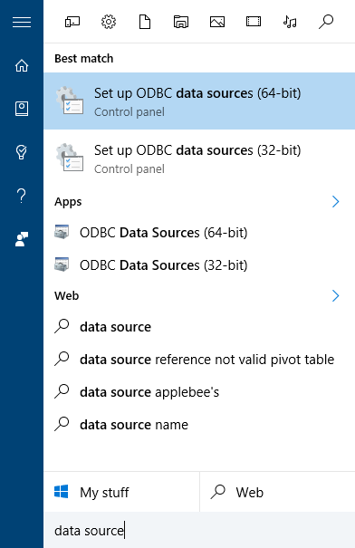Click the Web section header
This screenshot has width=355, height=548.
click(x=67, y=296)
